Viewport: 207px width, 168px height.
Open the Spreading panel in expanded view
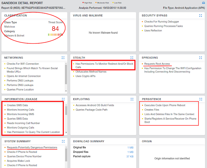pos(201,58)
